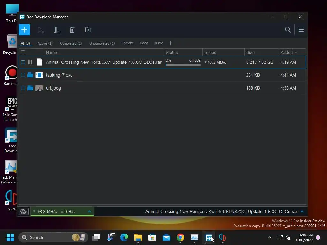Switch to the Torrent tab
This screenshot has height=245, width=327.
tap(127, 43)
